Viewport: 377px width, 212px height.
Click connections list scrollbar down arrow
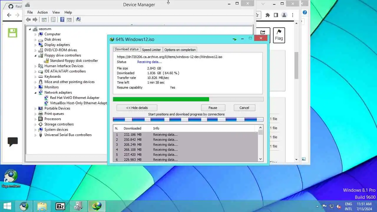(260, 159)
